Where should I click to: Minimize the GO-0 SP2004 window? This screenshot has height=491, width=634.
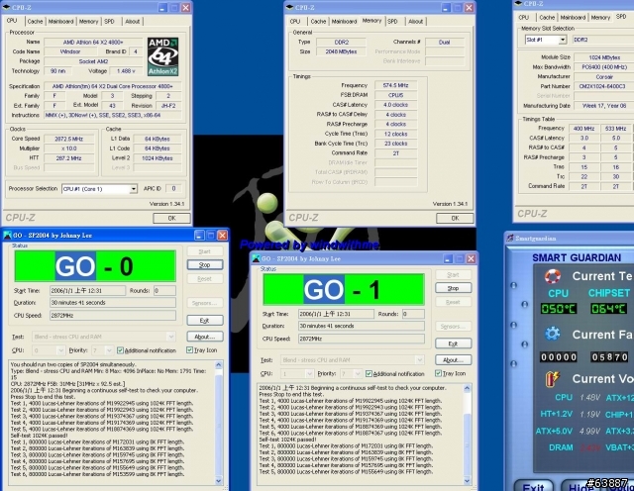click(x=199, y=236)
